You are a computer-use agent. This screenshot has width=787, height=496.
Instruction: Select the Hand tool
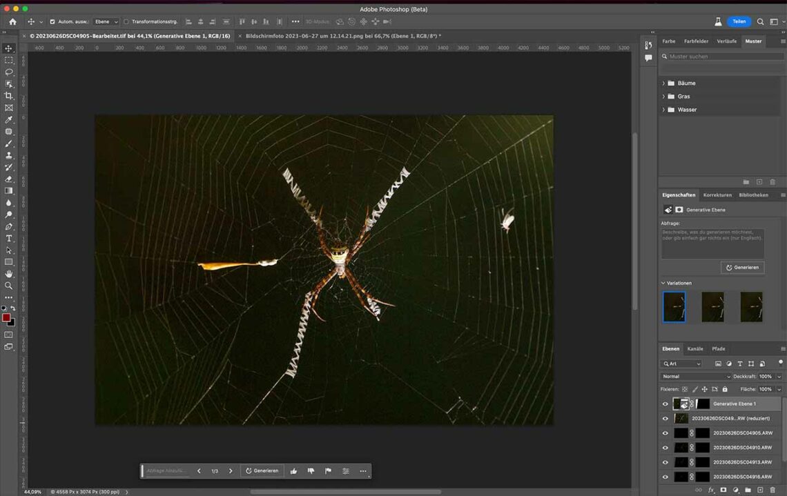pos(9,274)
